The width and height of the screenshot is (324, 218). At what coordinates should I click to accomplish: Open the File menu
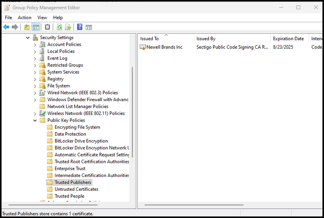tap(9, 17)
